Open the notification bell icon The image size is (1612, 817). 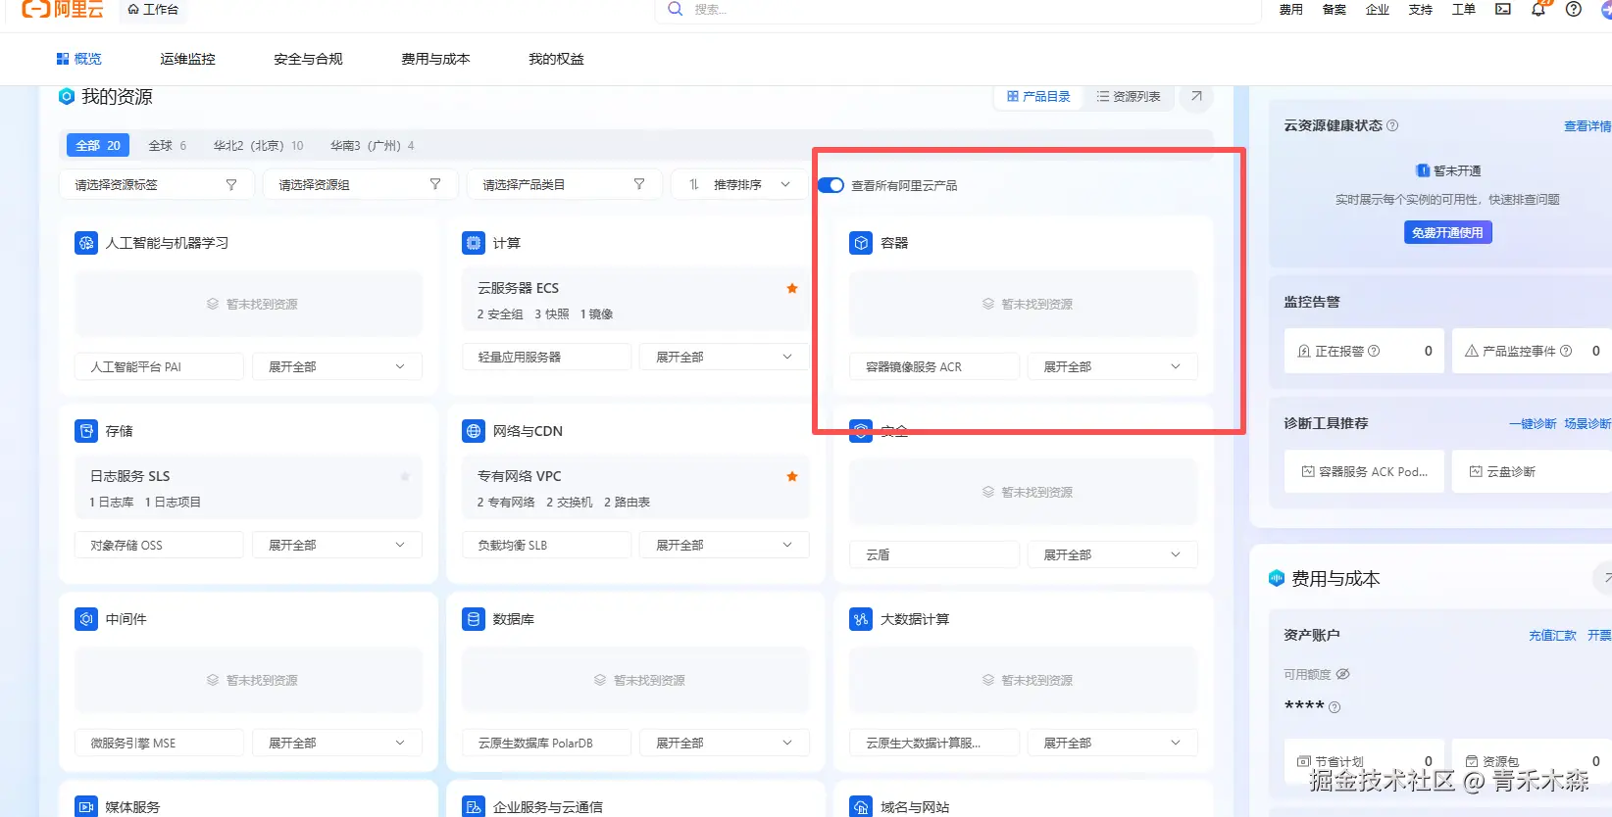[1538, 9]
